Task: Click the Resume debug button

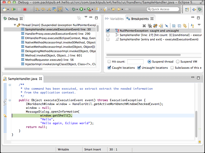Action: (14, 9)
